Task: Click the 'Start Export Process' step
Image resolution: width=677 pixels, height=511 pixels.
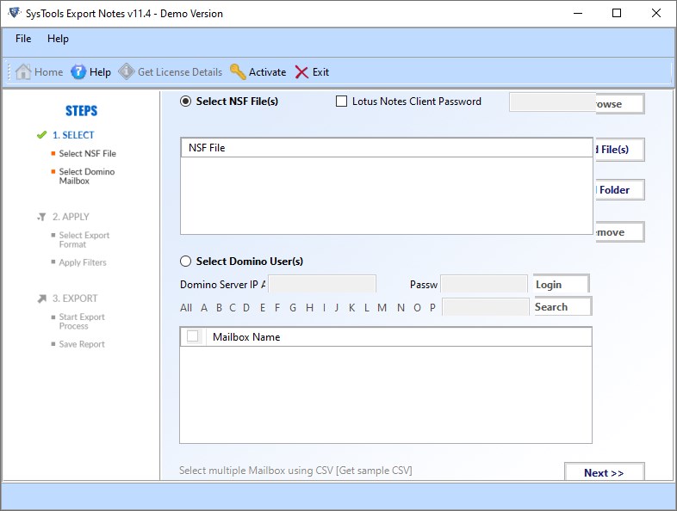Action: pyautogui.click(x=82, y=321)
